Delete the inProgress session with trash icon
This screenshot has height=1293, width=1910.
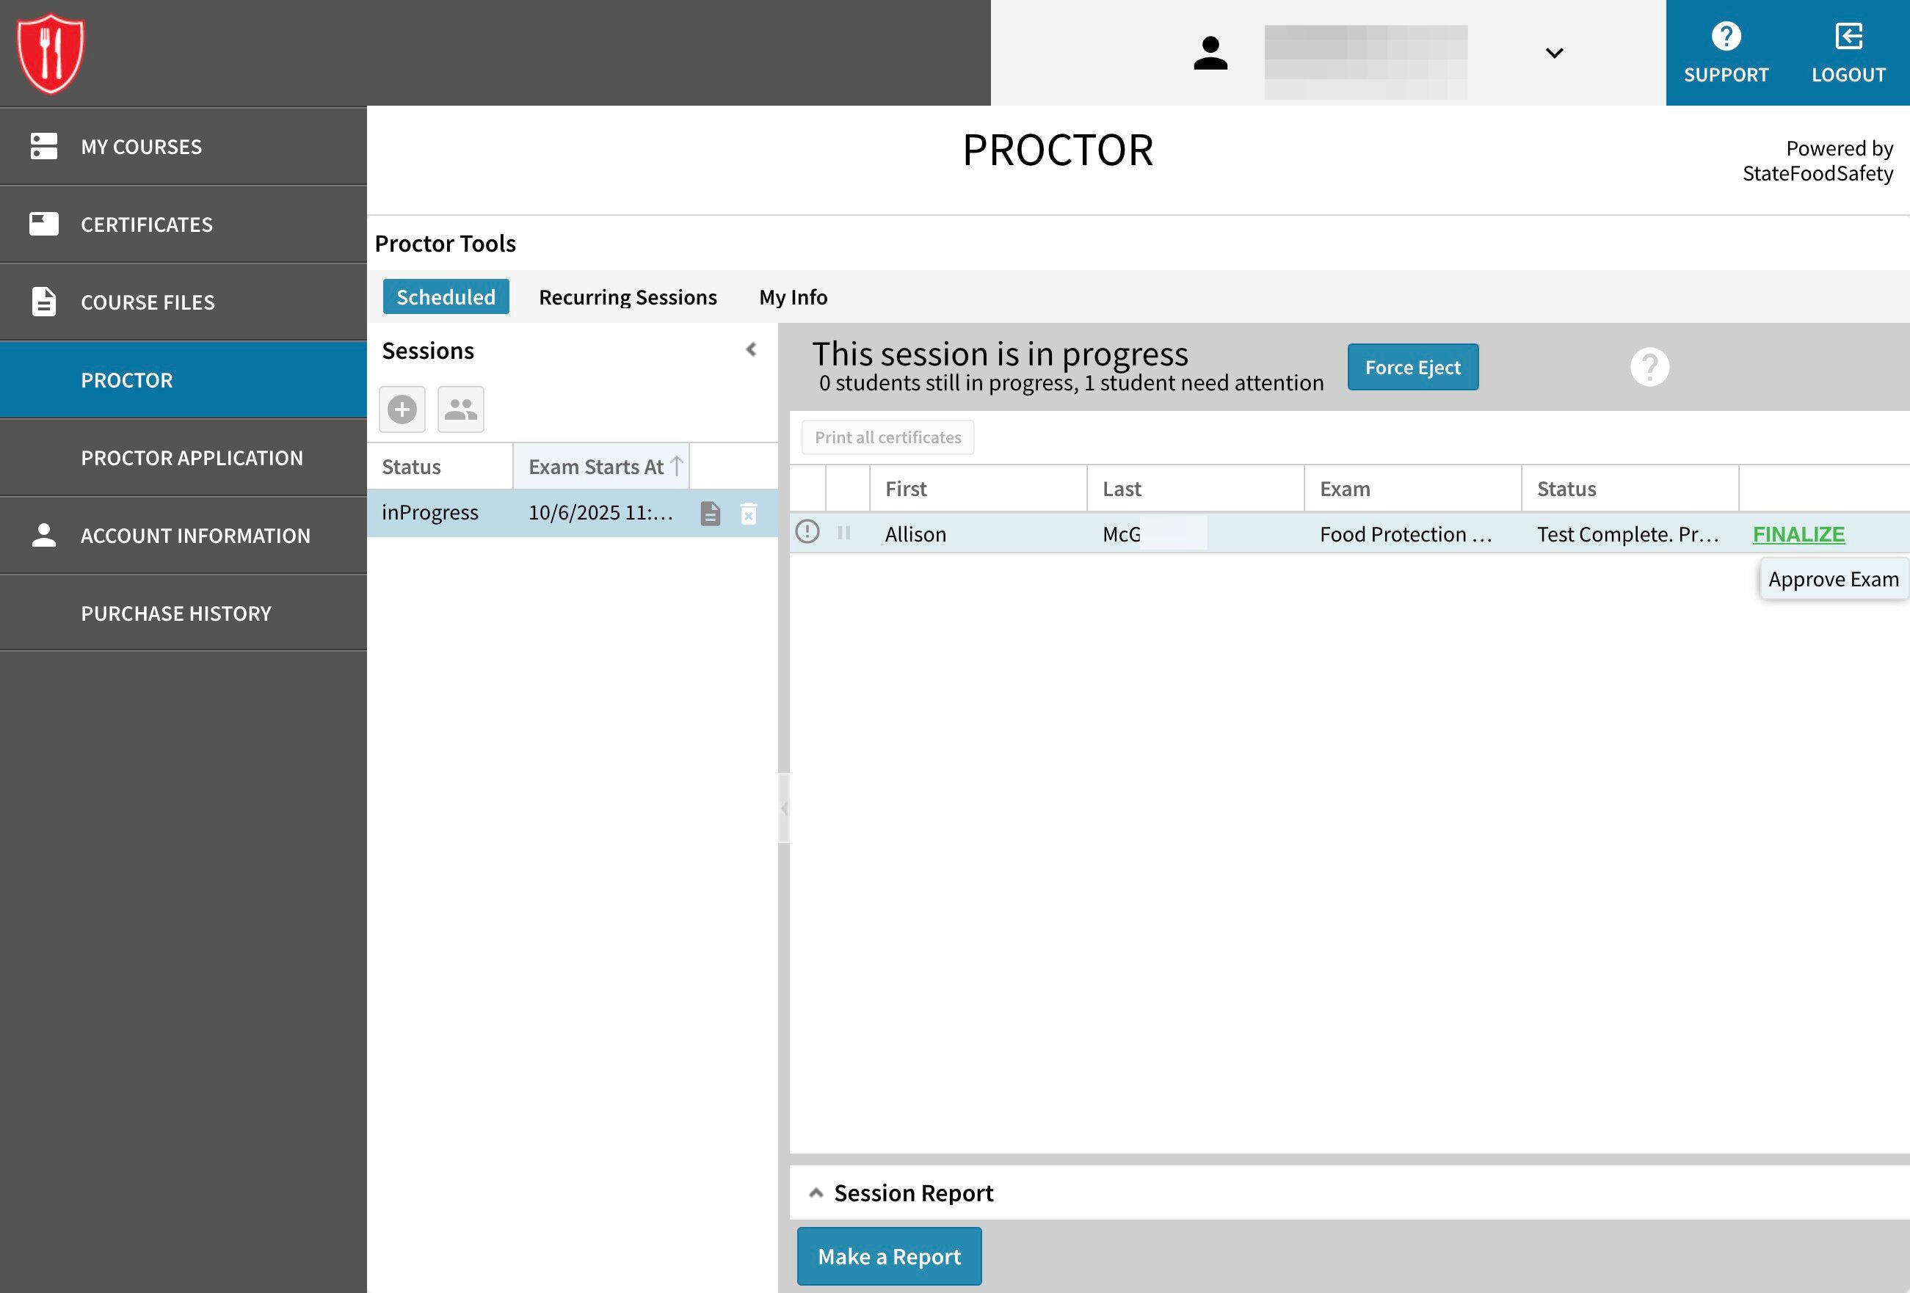[x=748, y=514]
